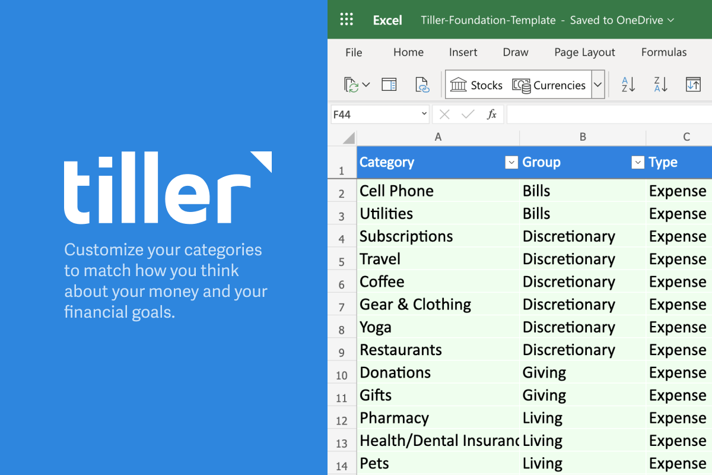The height and width of the screenshot is (475, 712).
Task: Expand the Refresh All dropdown arrow
Action: click(x=366, y=85)
